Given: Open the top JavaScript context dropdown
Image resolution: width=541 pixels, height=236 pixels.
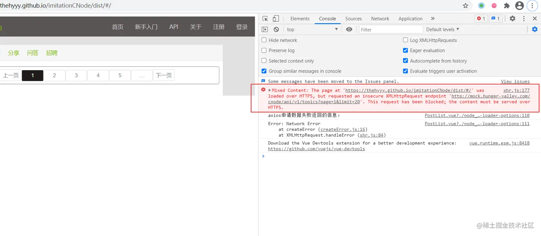Looking at the screenshot, I should (312, 29).
